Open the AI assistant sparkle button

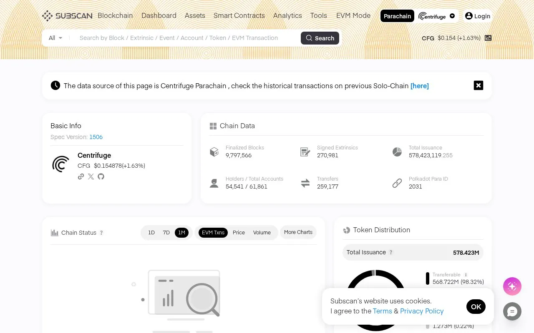512,286
